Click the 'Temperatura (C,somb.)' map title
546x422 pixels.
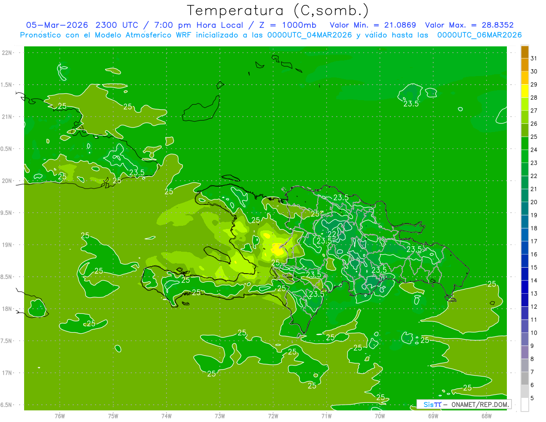278,11
